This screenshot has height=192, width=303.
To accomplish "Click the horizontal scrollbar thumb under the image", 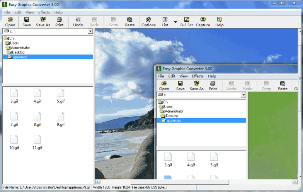I will pyautogui.click(x=180, y=182).
